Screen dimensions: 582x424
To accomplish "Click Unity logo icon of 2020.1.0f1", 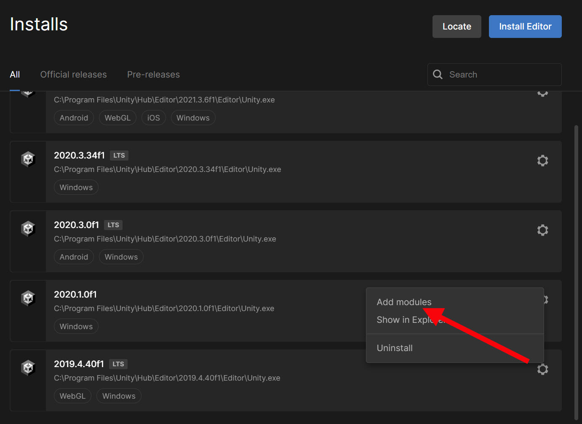I will (x=28, y=298).
